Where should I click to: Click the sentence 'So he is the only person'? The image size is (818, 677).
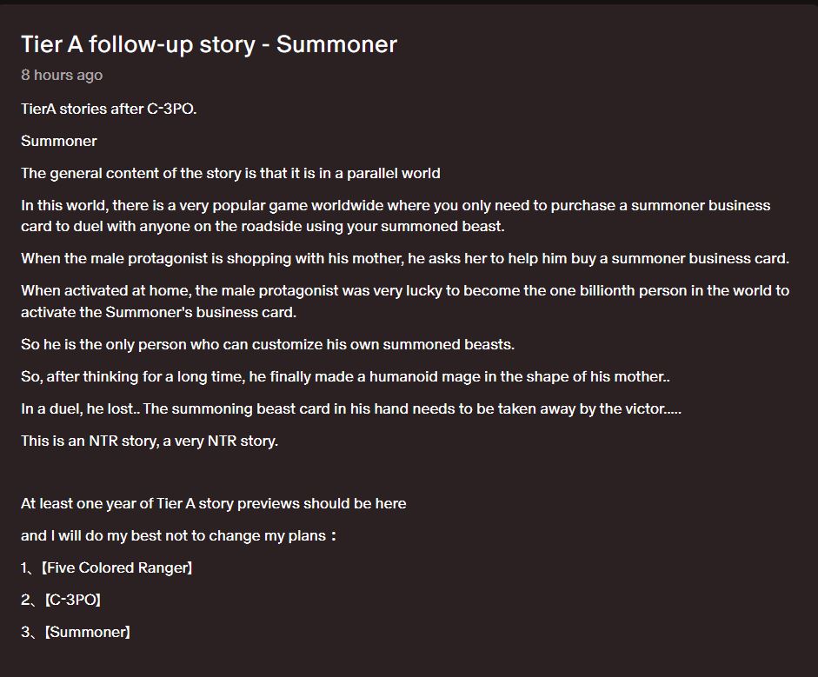click(267, 344)
